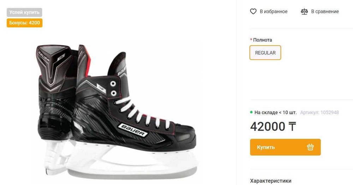Open the Характеристики section
The height and width of the screenshot is (185, 353).
pos(270,181)
